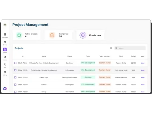Click the Client column header
152x114 pixels.
tap(121, 56)
